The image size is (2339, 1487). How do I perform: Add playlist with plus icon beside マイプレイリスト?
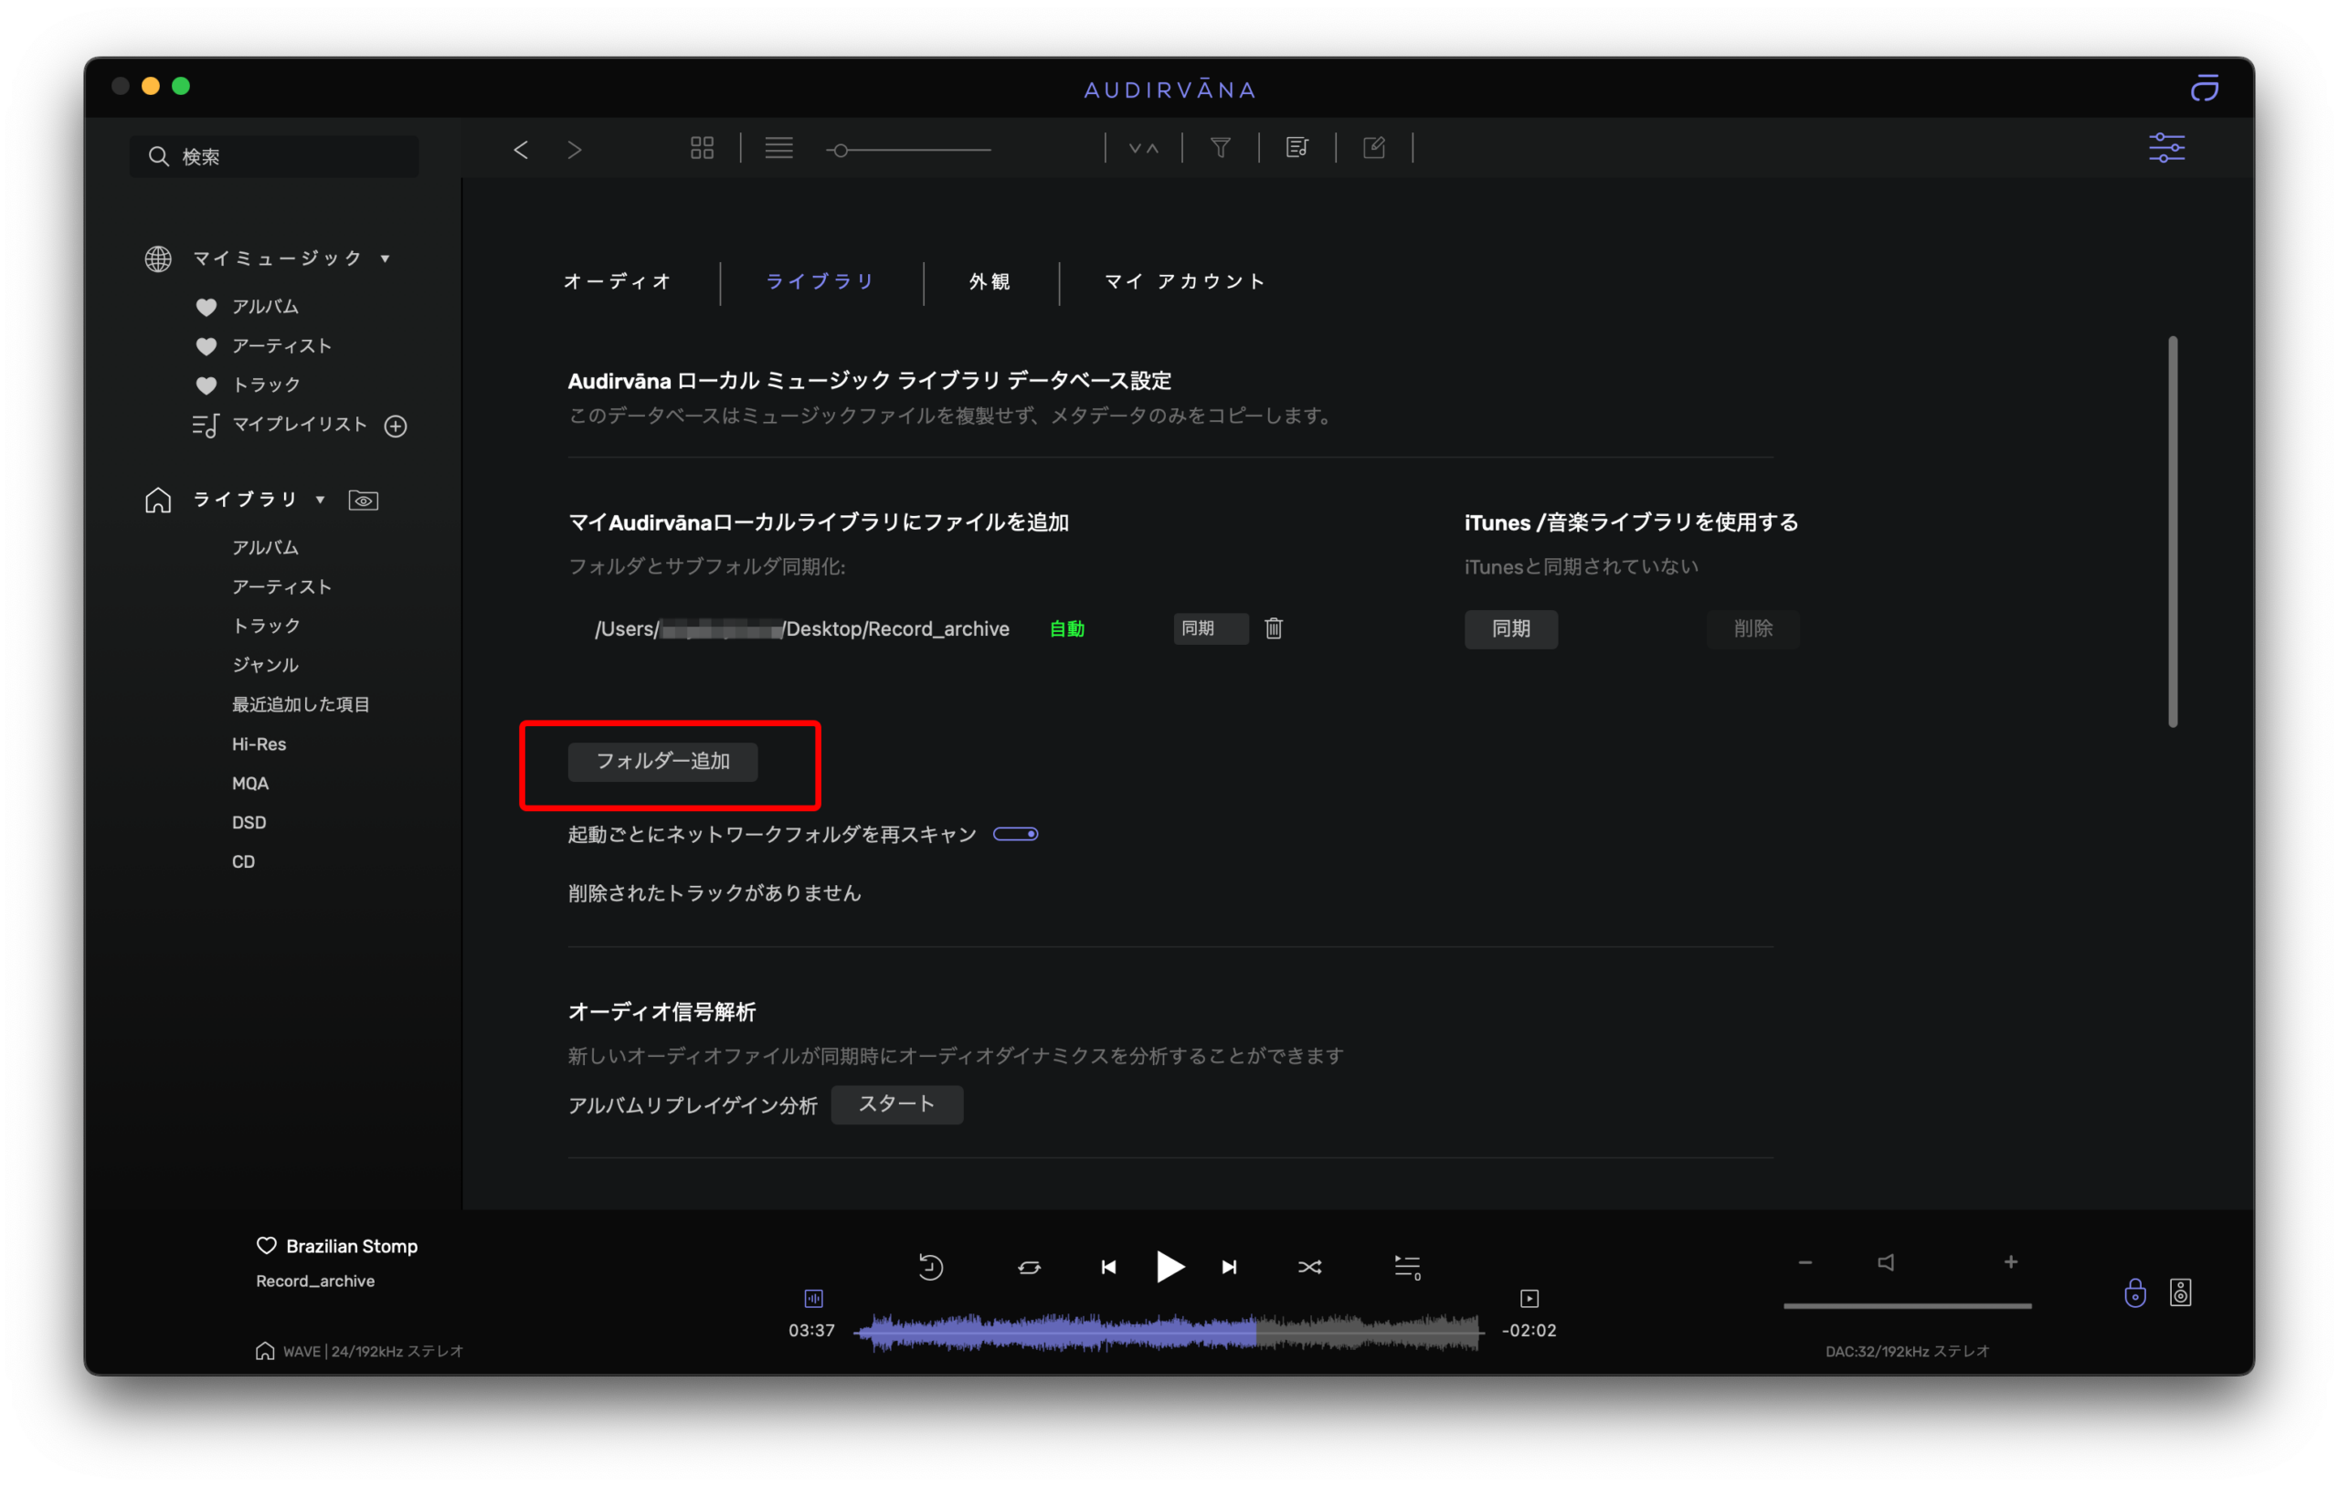pyautogui.click(x=396, y=426)
